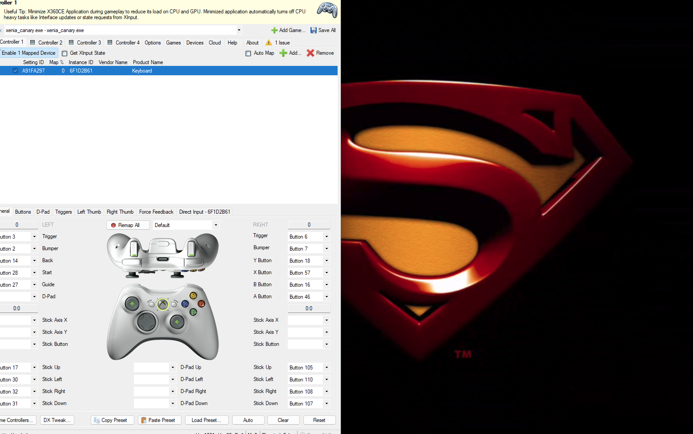This screenshot has width=693, height=434.
Task: Click the Start button on controller image
Action: 174,304
